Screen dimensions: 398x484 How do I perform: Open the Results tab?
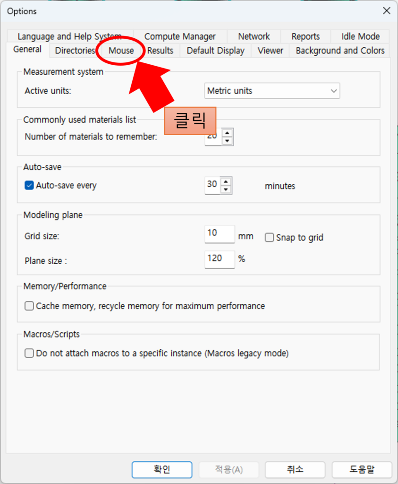coord(160,51)
